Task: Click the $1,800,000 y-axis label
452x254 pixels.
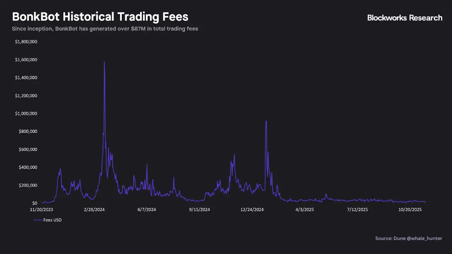Action: tap(26, 42)
